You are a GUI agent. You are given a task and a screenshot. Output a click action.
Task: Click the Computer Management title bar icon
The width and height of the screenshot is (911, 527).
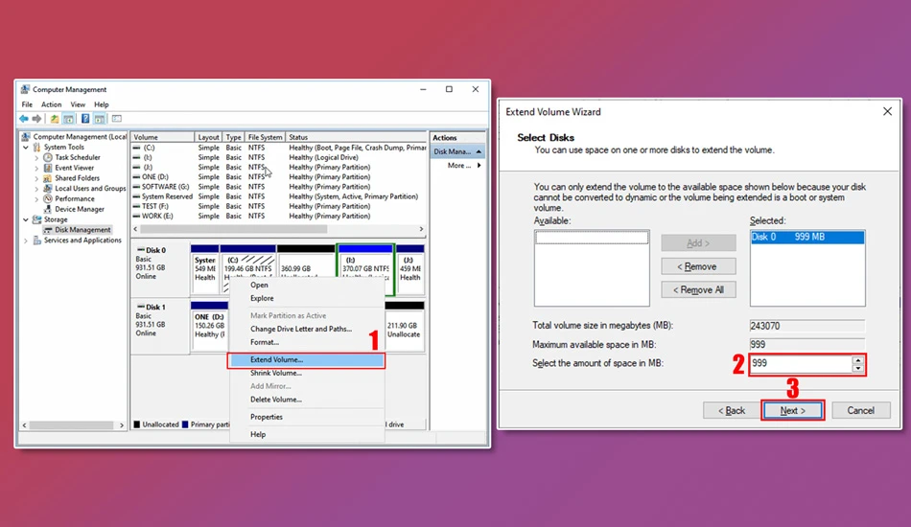(x=25, y=89)
